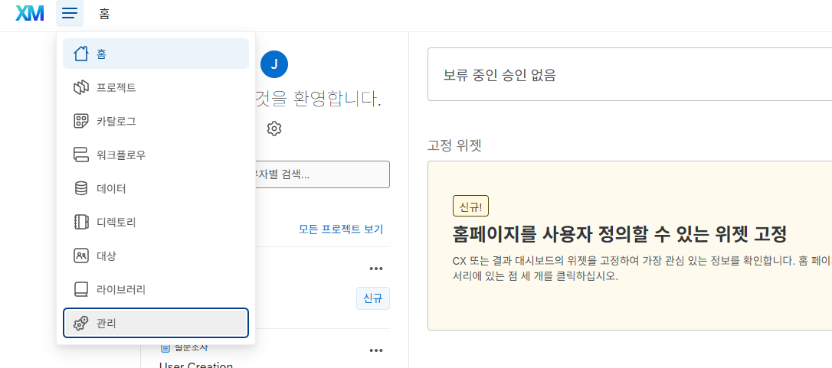Select 디렉토리 menu entry
Screen dimensions: 832x368
click(156, 222)
